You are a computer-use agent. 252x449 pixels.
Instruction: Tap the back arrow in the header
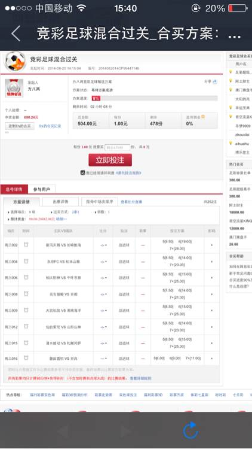click(16, 34)
